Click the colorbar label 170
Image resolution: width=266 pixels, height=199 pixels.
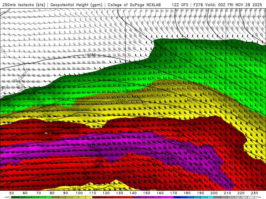[174, 193]
